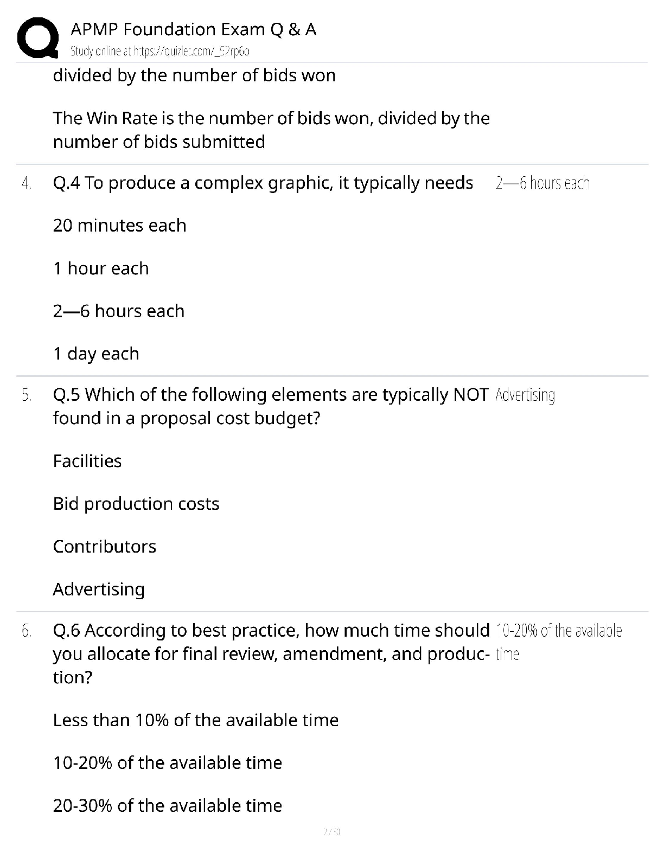The width and height of the screenshot is (664, 859).
Task: Select the 'Contributors' answer option
Action: (105, 546)
